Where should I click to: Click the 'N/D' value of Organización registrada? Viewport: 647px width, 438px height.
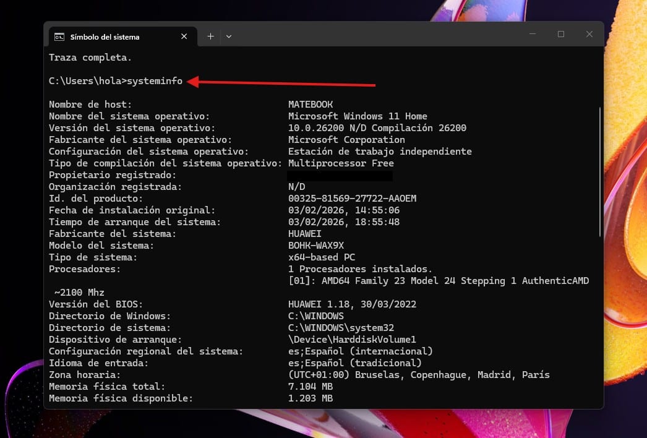[x=297, y=187]
